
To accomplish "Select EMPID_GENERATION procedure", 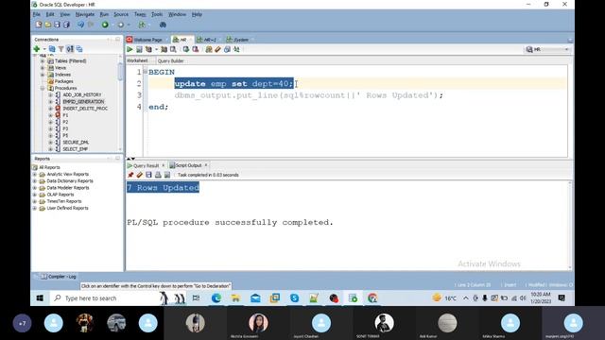I will 83,102.
